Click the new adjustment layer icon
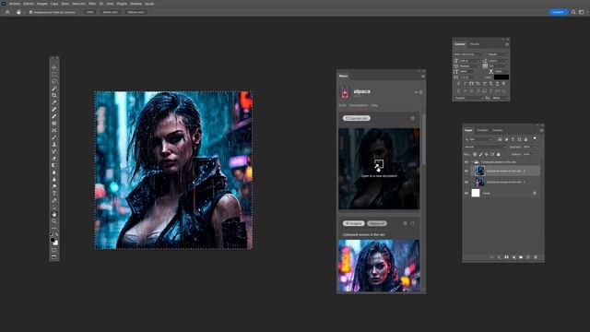Viewport: 590px width, 332px height. pyautogui.click(x=513, y=257)
